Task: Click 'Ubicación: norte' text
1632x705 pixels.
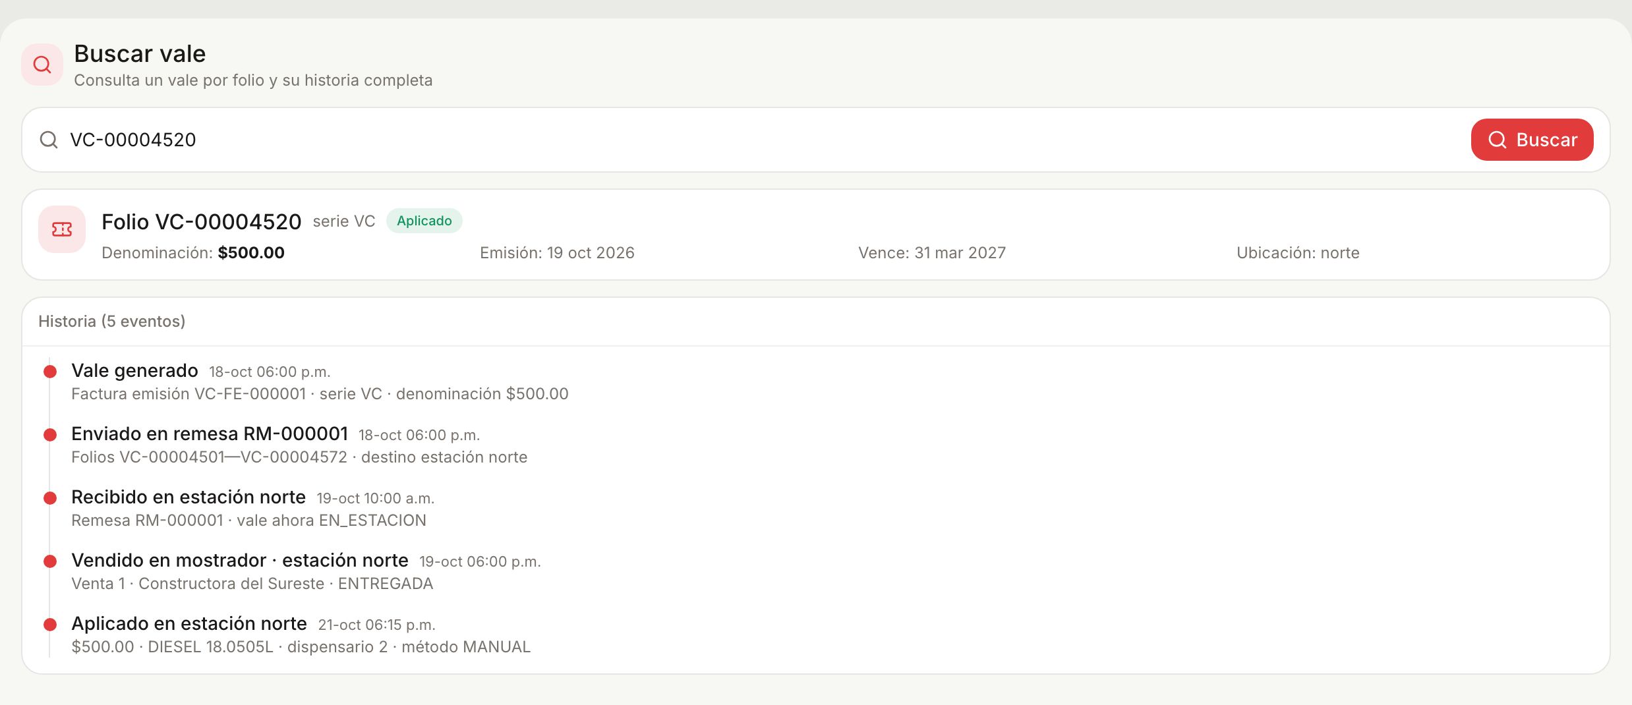Action: coord(1298,253)
